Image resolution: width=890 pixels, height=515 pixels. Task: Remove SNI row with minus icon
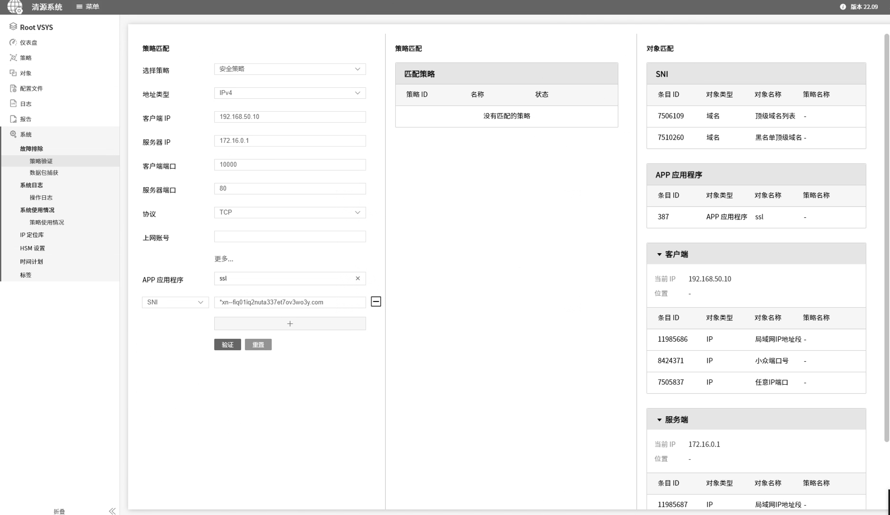(376, 301)
